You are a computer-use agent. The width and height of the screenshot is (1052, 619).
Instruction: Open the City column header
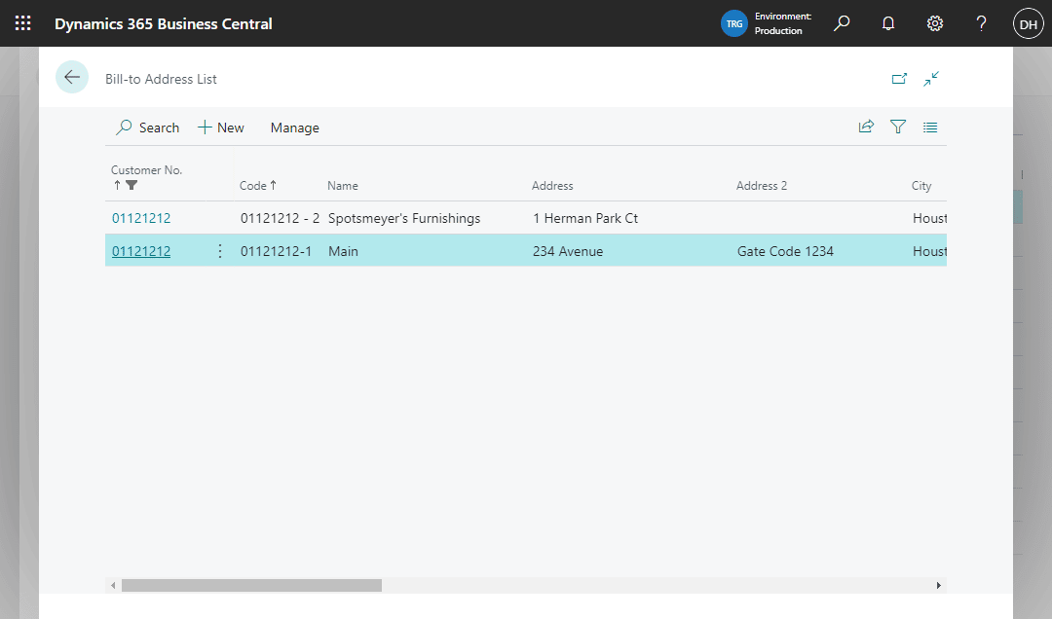point(921,186)
